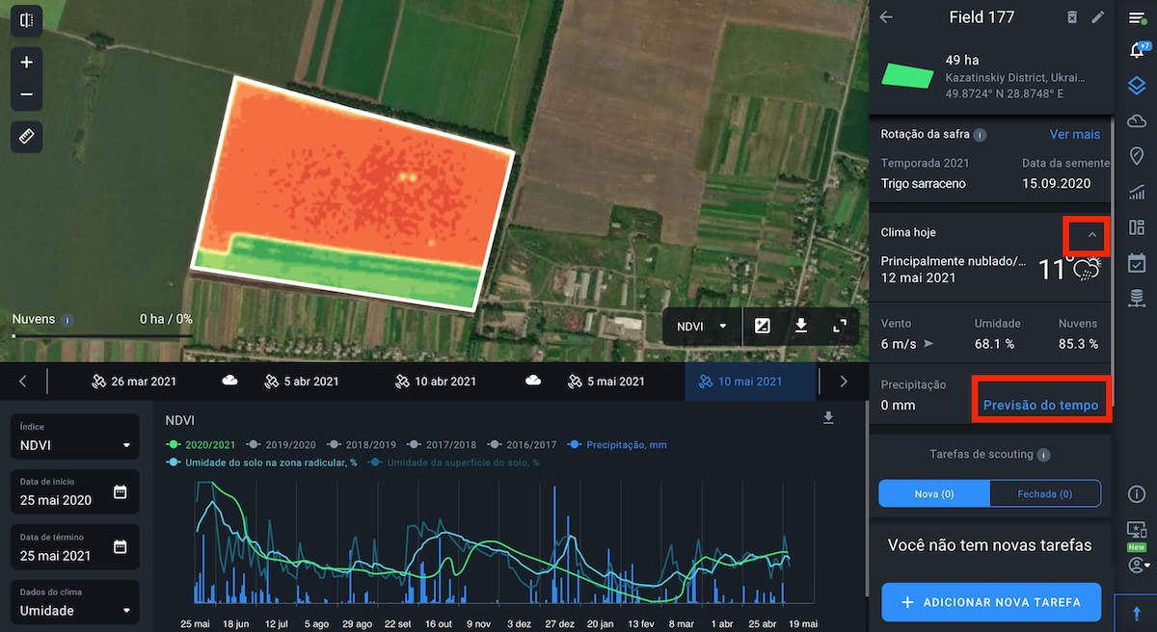Click the ruler measurement tool

pyautogui.click(x=26, y=137)
